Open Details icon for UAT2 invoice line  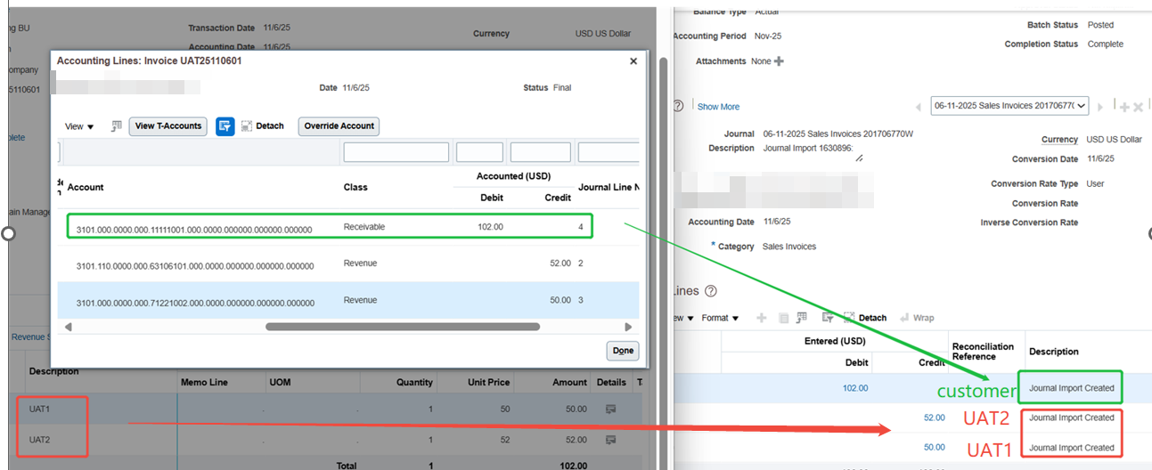[x=611, y=440]
